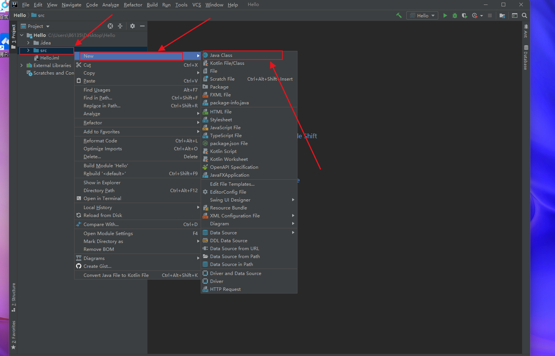Screen dimensions: 555x356
Task: Choose HTTP Request entry
Action: coord(249,289)
